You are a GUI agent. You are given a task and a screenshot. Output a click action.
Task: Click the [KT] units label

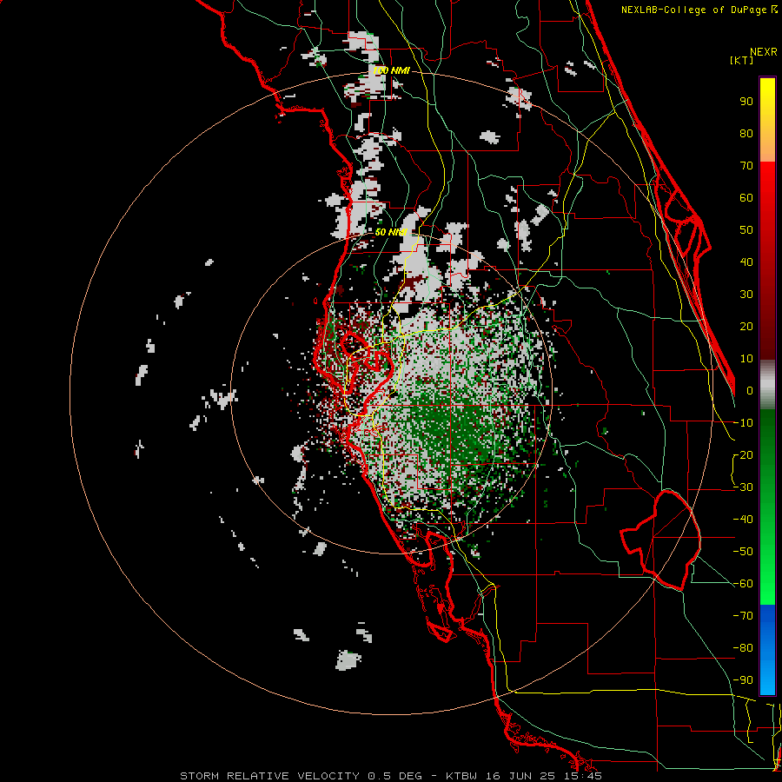click(x=742, y=60)
